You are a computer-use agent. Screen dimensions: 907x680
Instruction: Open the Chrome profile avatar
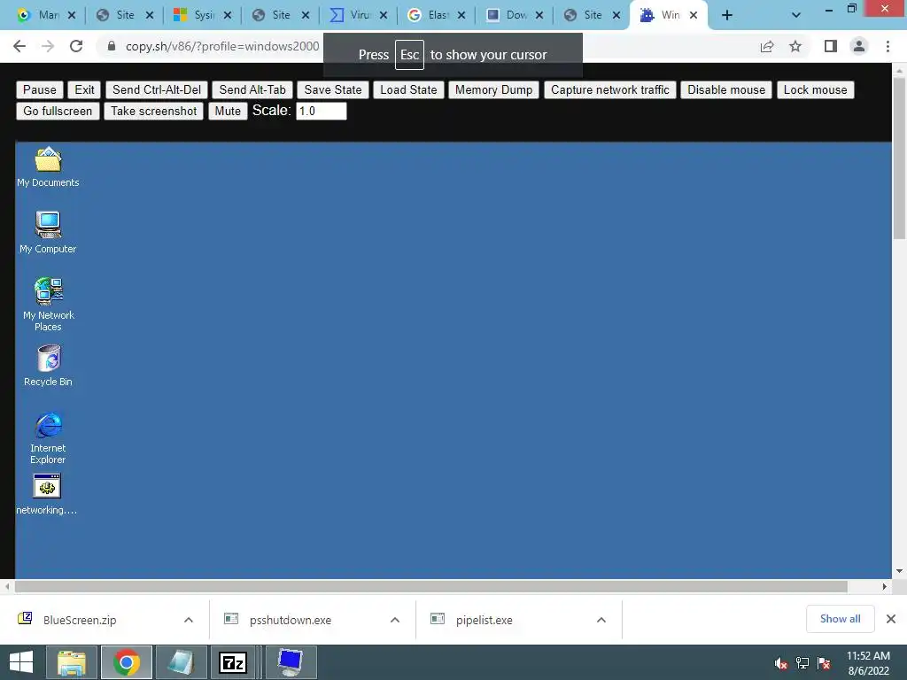tap(859, 46)
